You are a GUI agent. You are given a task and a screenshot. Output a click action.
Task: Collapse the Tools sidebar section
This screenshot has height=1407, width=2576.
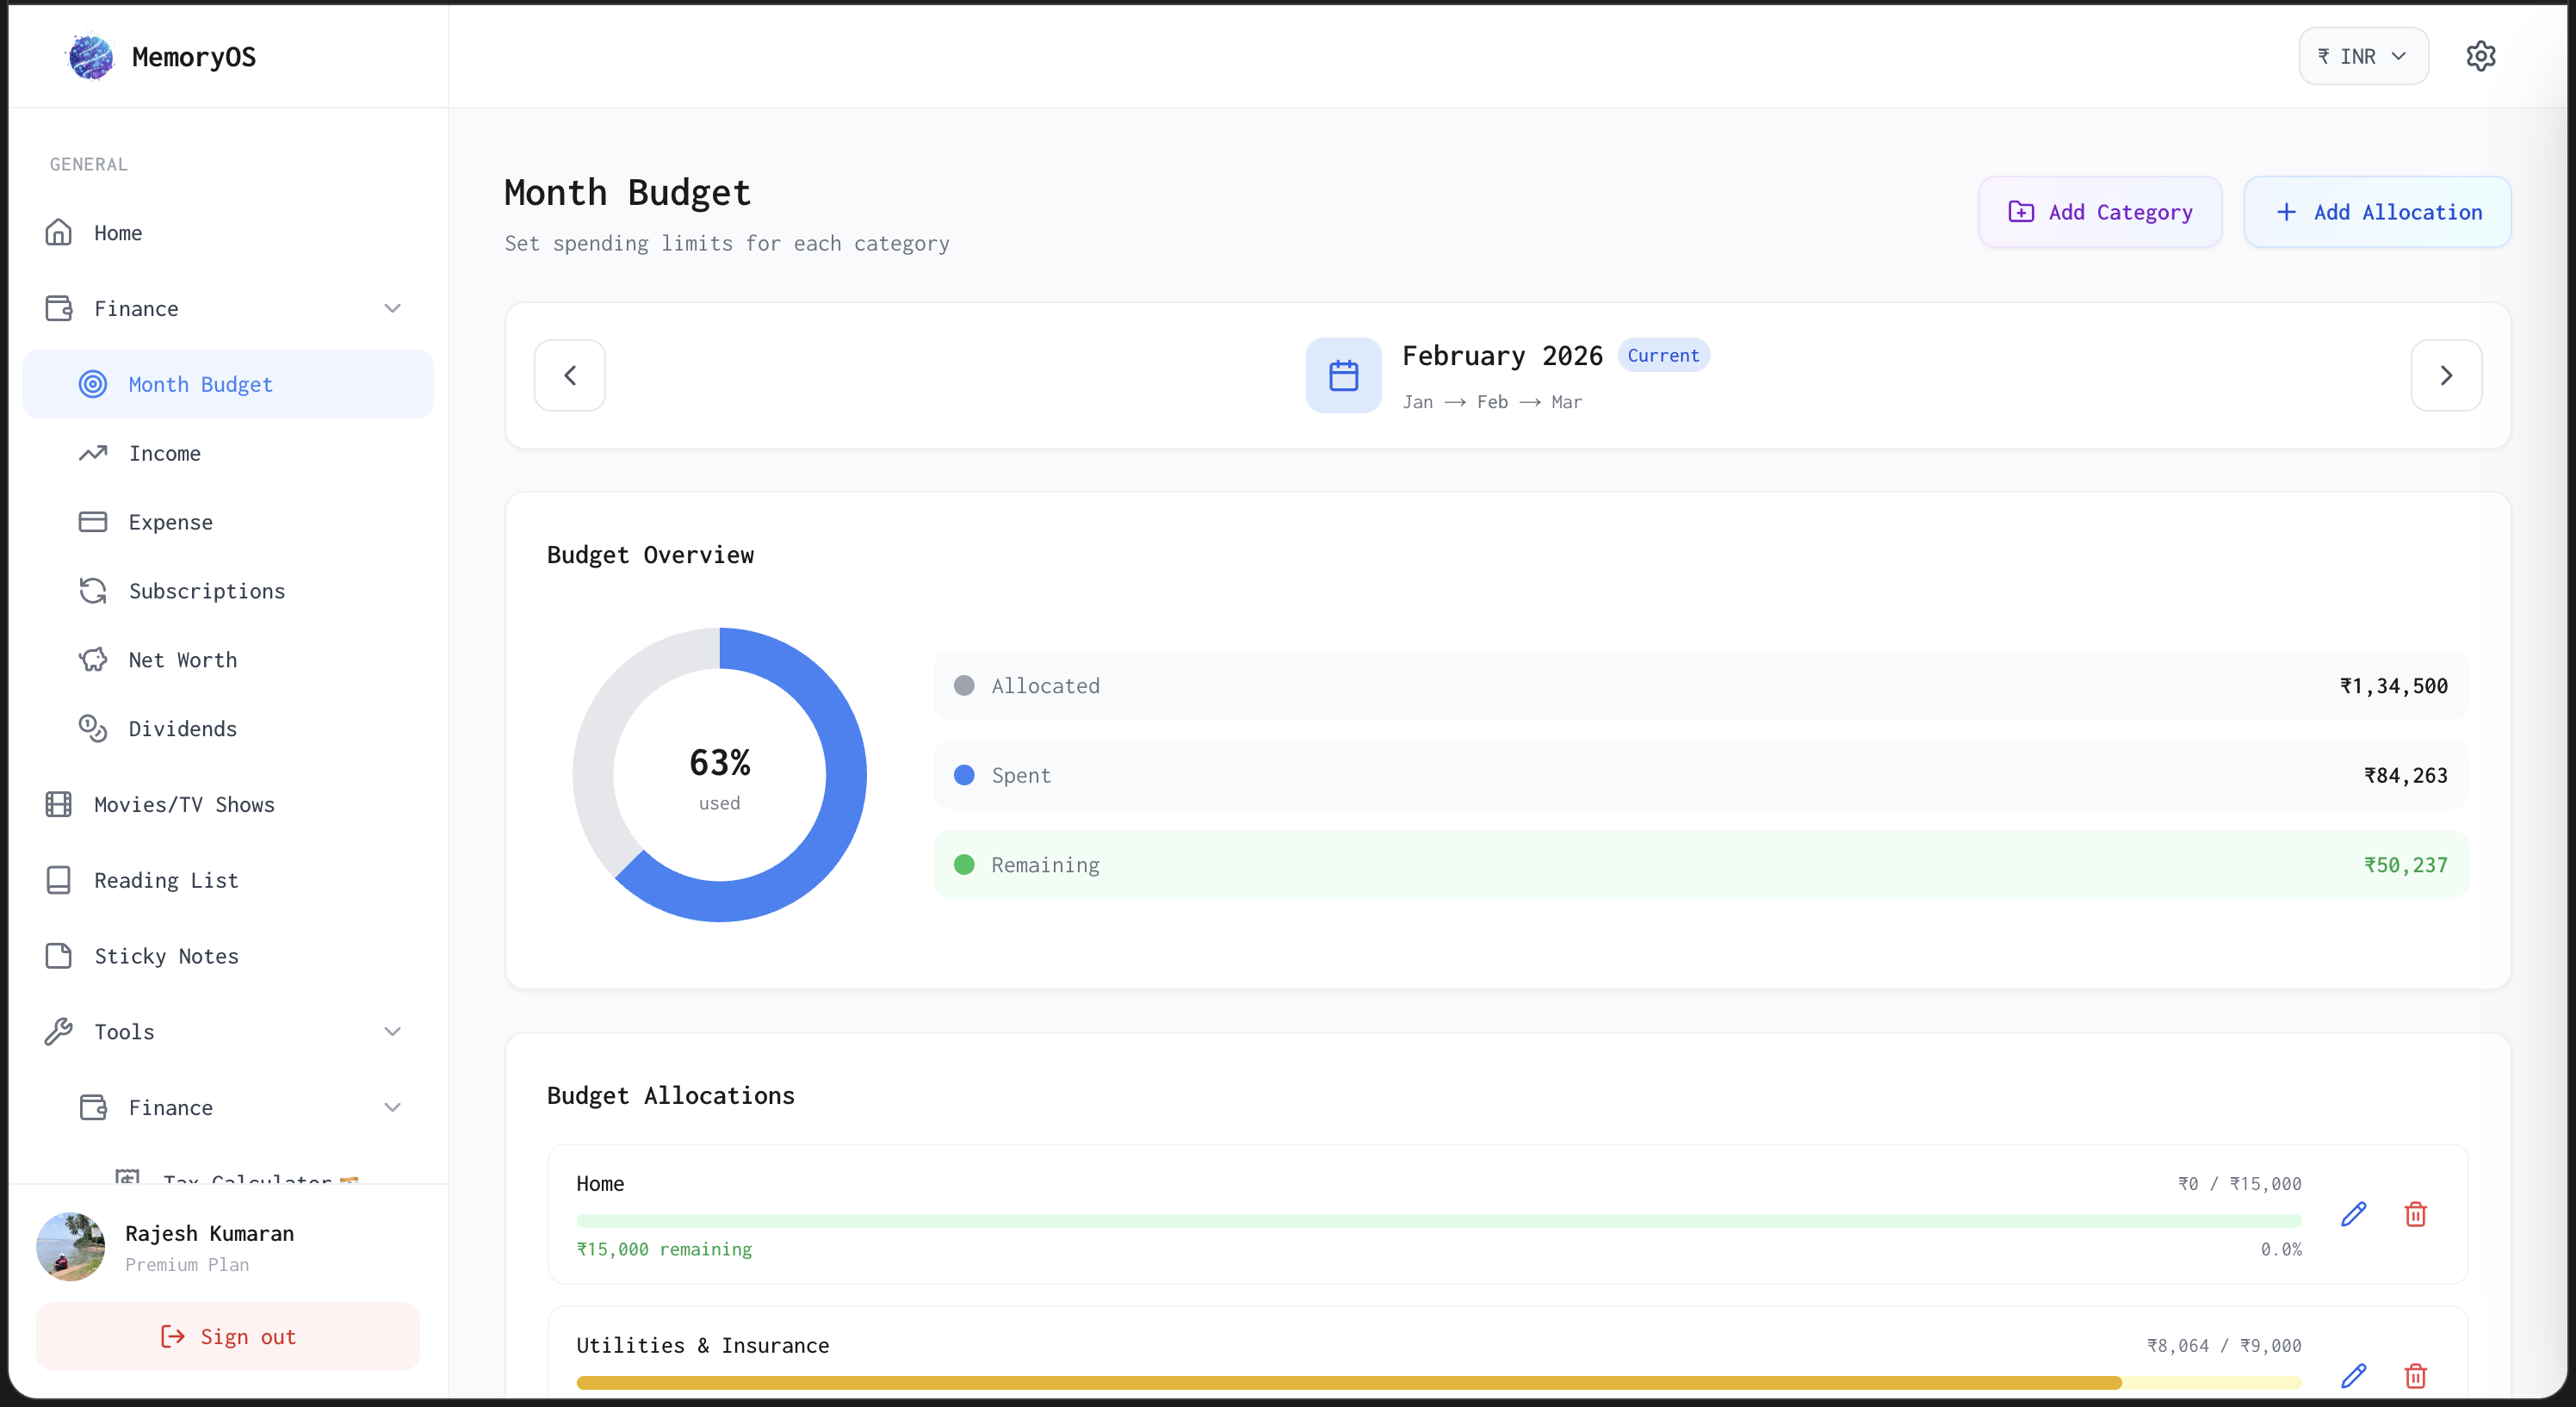pyautogui.click(x=392, y=1032)
